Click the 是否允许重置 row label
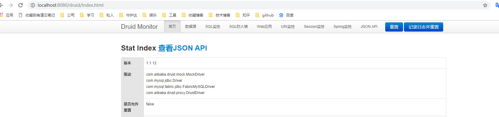The width and height of the screenshot is (499, 117). pyautogui.click(x=131, y=107)
